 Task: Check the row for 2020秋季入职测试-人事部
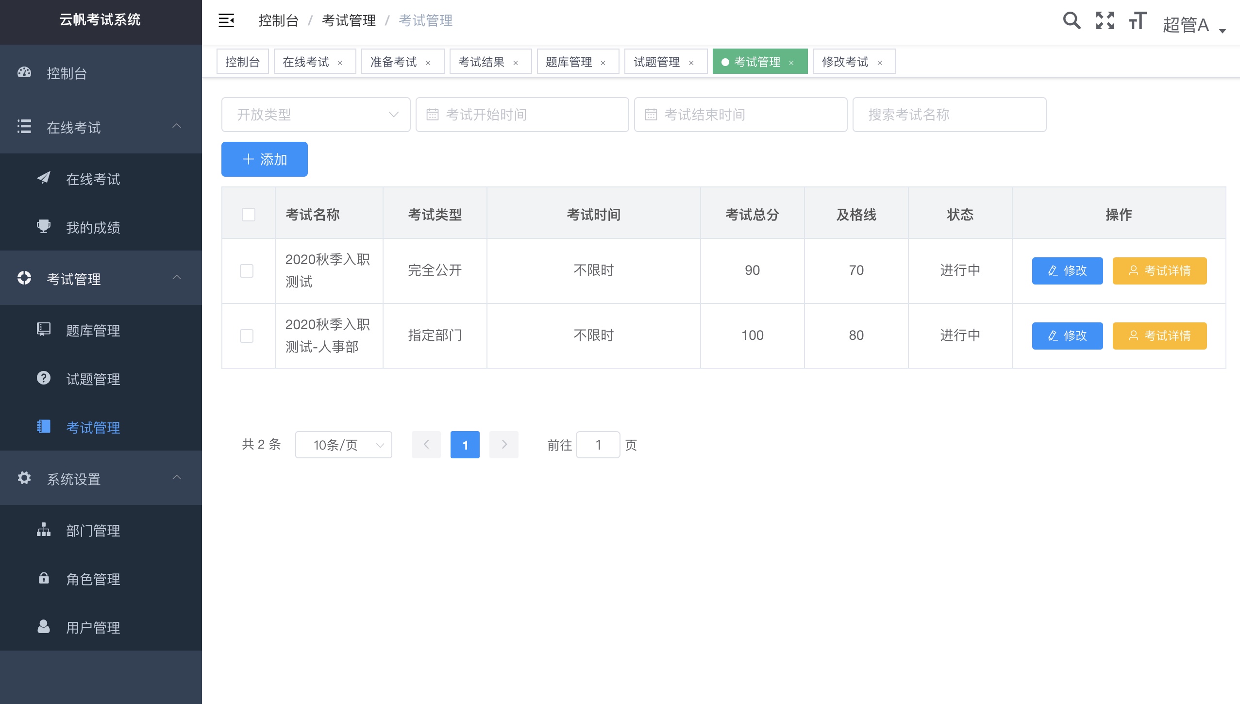pos(248,335)
